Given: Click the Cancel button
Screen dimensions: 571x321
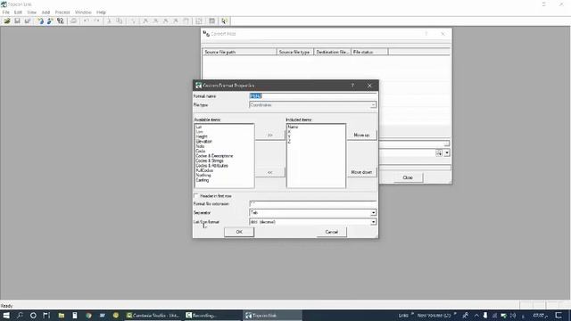Looking at the screenshot, I should tap(331, 232).
